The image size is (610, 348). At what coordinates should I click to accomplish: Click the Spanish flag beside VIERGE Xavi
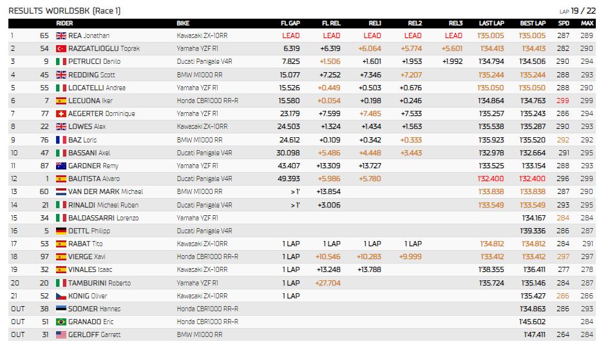click(61, 256)
